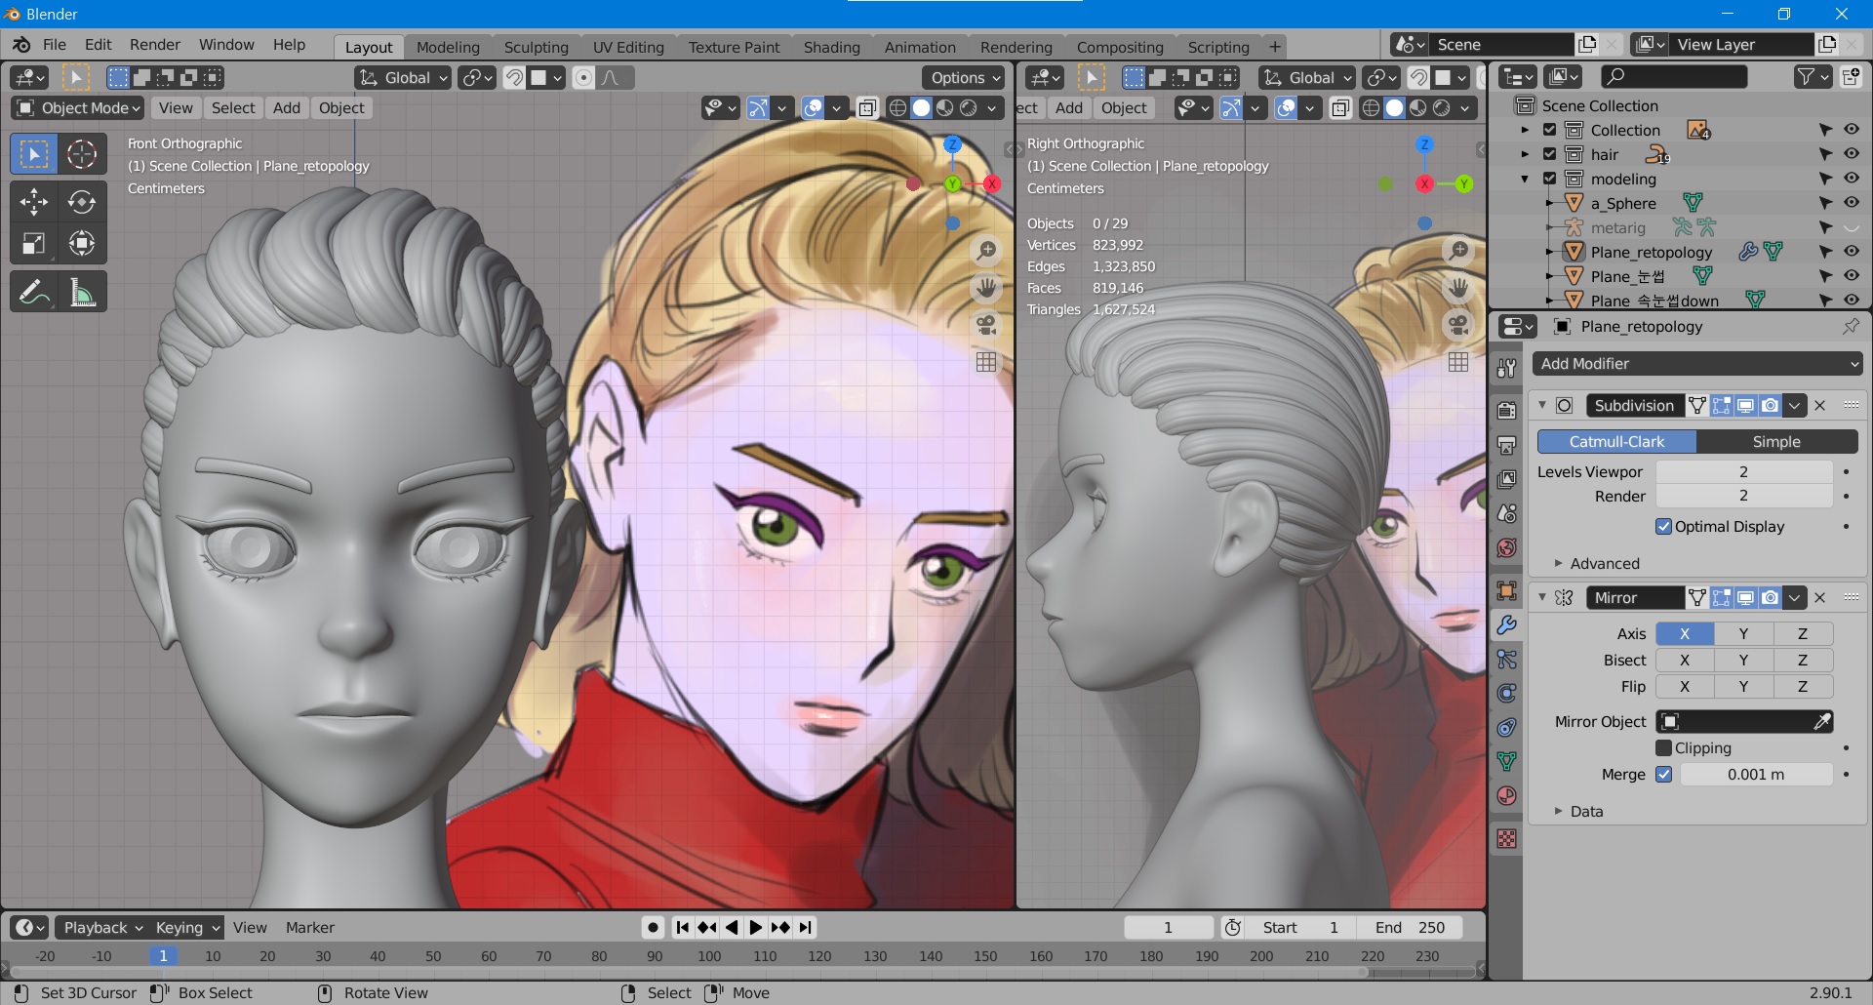Toggle Mirror Axis Y

[1743, 634]
